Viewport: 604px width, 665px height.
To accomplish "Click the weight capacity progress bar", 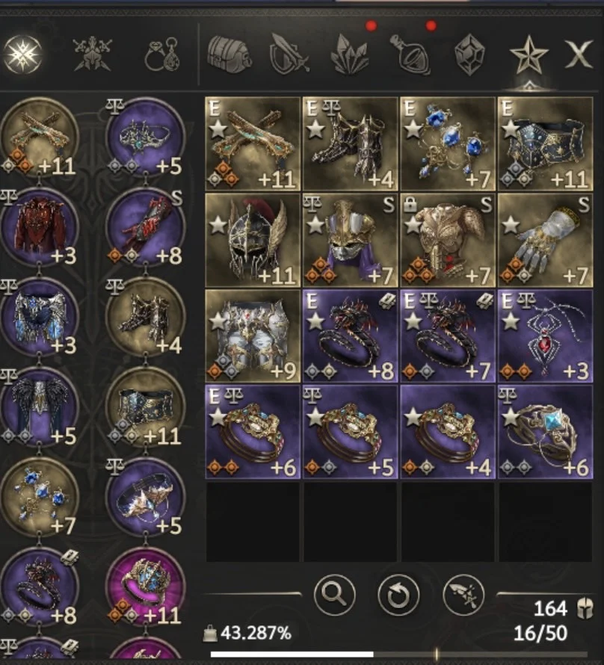I will pos(398,655).
